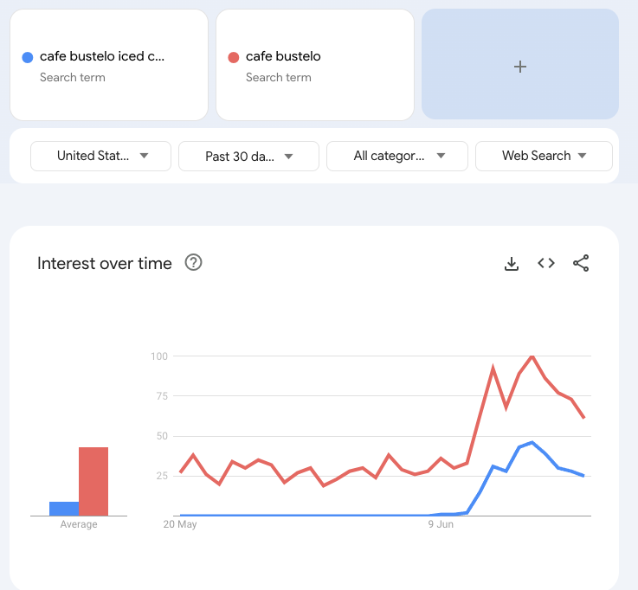Select the Web Search type filter text
This screenshot has height=590, width=638.
pyautogui.click(x=536, y=156)
